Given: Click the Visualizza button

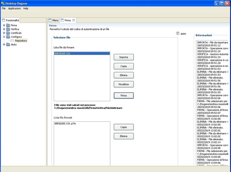Looking at the screenshot, I should coord(124,84).
